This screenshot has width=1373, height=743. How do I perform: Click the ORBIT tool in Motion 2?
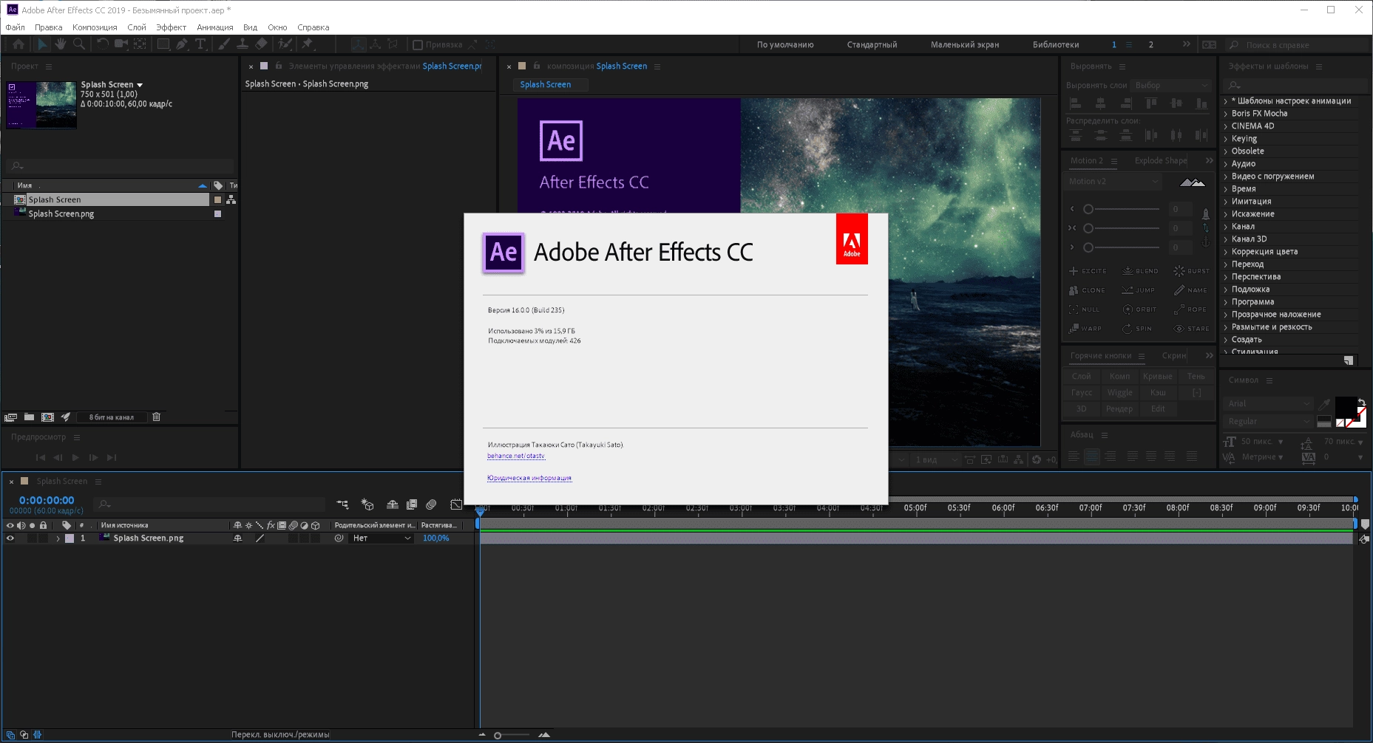click(x=1139, y=309)
